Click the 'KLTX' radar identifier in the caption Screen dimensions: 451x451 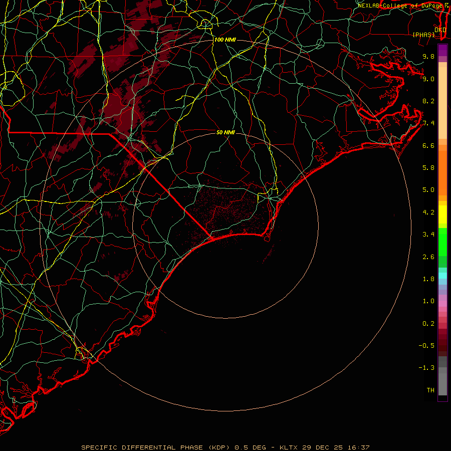[289, 447]
